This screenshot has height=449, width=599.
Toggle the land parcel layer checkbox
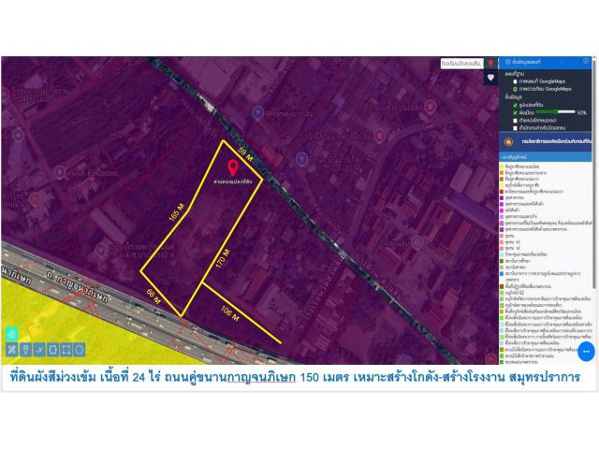click(515, 105)
